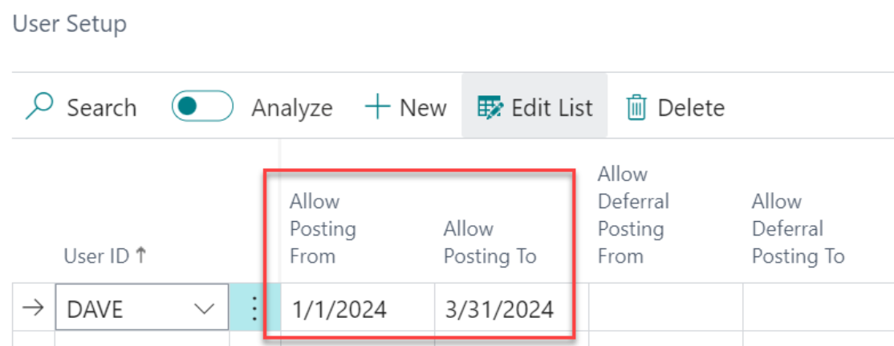
Task: Click the Allow Posting From column header
Action: point(323,229)
